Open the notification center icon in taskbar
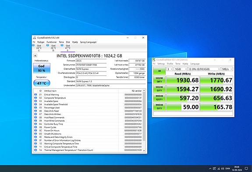The height and width of the screenshot is (172, 252). click(246, 168)
